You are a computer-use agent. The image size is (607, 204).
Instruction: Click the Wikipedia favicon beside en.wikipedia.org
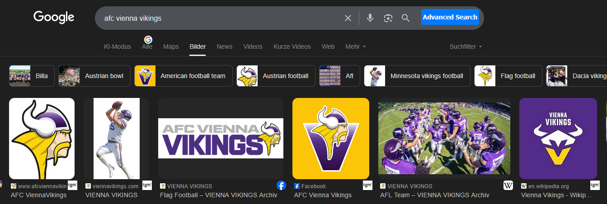(x=524, y=186)
